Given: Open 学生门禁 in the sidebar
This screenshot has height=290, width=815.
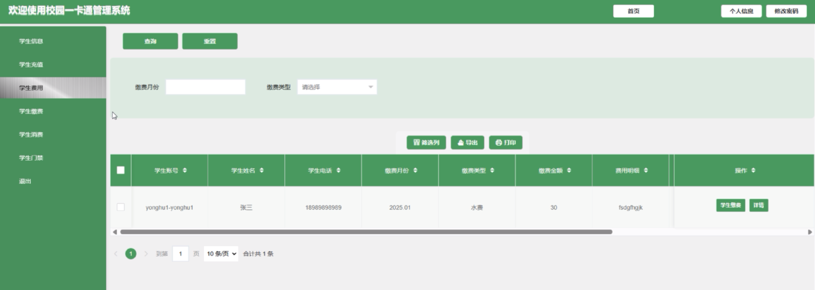Looking at the screenshot, I should click(31, 158).
